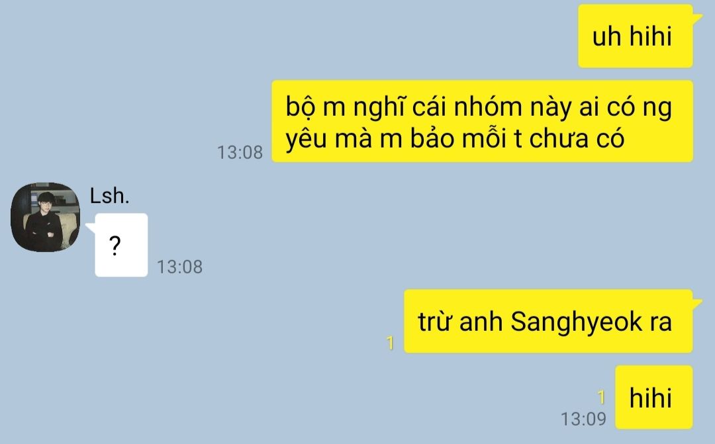
Task: Tap the "trừ anh Sanghyeok ra" bubble
Action: [548, 321]
